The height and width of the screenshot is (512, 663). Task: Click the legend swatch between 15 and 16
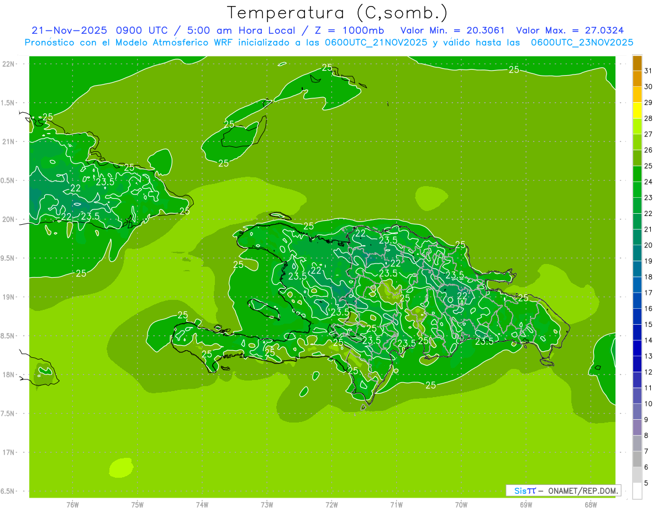pyautogui.click(x=637, y=316)
